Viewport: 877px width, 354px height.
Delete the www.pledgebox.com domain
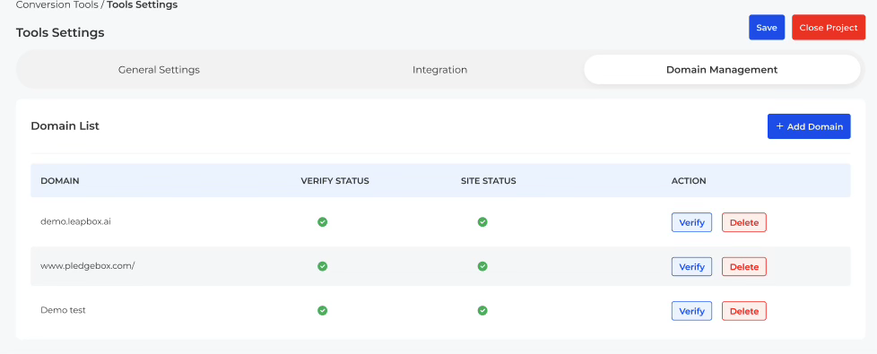[744, 267]
